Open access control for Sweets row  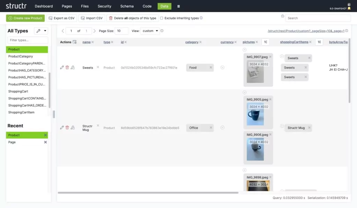tap(73, 67)
